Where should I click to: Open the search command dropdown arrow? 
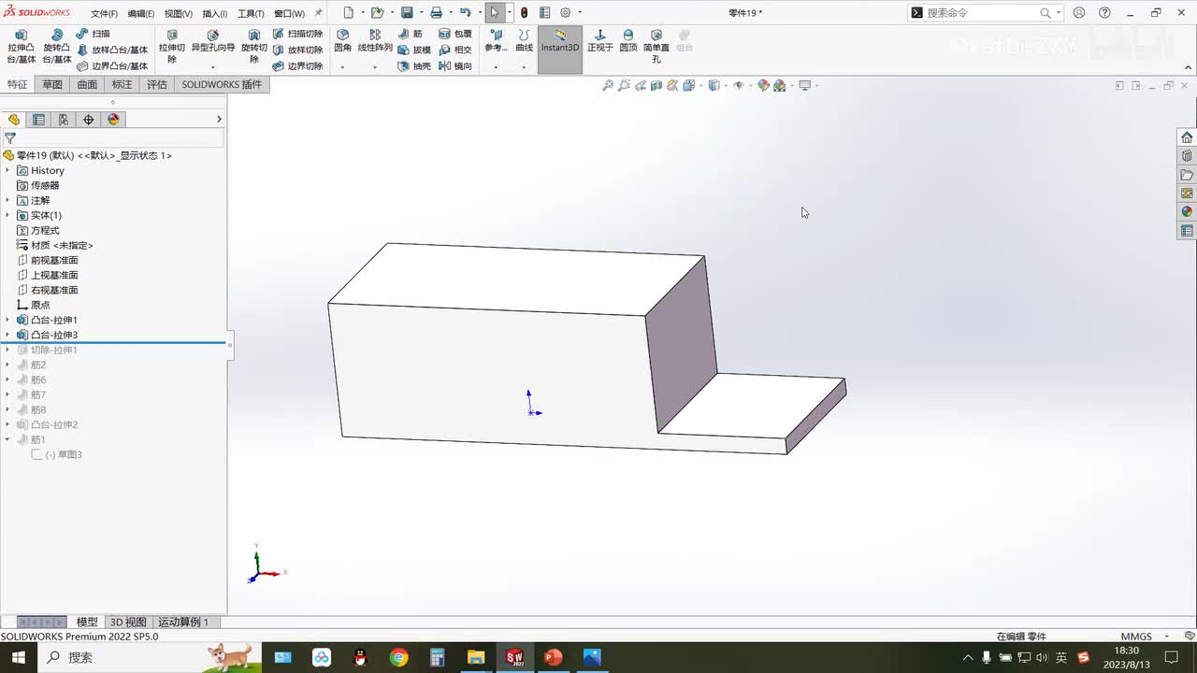click(1058, 13)
